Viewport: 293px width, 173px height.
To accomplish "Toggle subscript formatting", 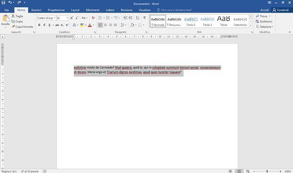I will pyautogui.click(x=62, y=25).
